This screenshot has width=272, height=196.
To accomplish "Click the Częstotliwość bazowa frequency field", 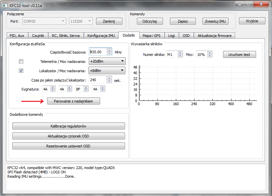I will (x=97, y=52).
